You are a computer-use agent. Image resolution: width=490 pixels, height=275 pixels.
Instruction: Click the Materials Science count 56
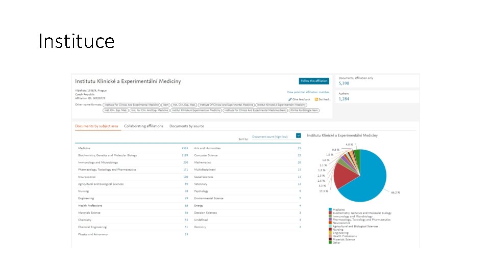pyautogui.click(x=187, y=213)
